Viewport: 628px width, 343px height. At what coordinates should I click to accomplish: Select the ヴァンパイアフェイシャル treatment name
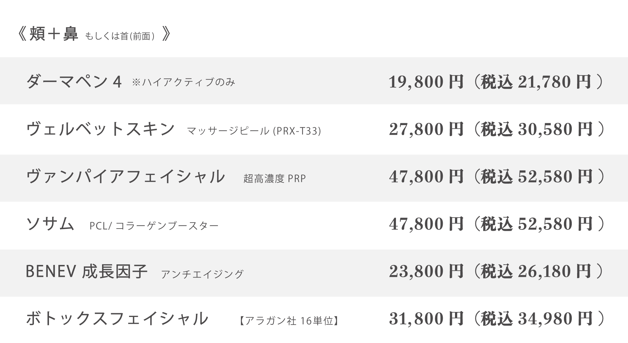(x=126, y=177)
